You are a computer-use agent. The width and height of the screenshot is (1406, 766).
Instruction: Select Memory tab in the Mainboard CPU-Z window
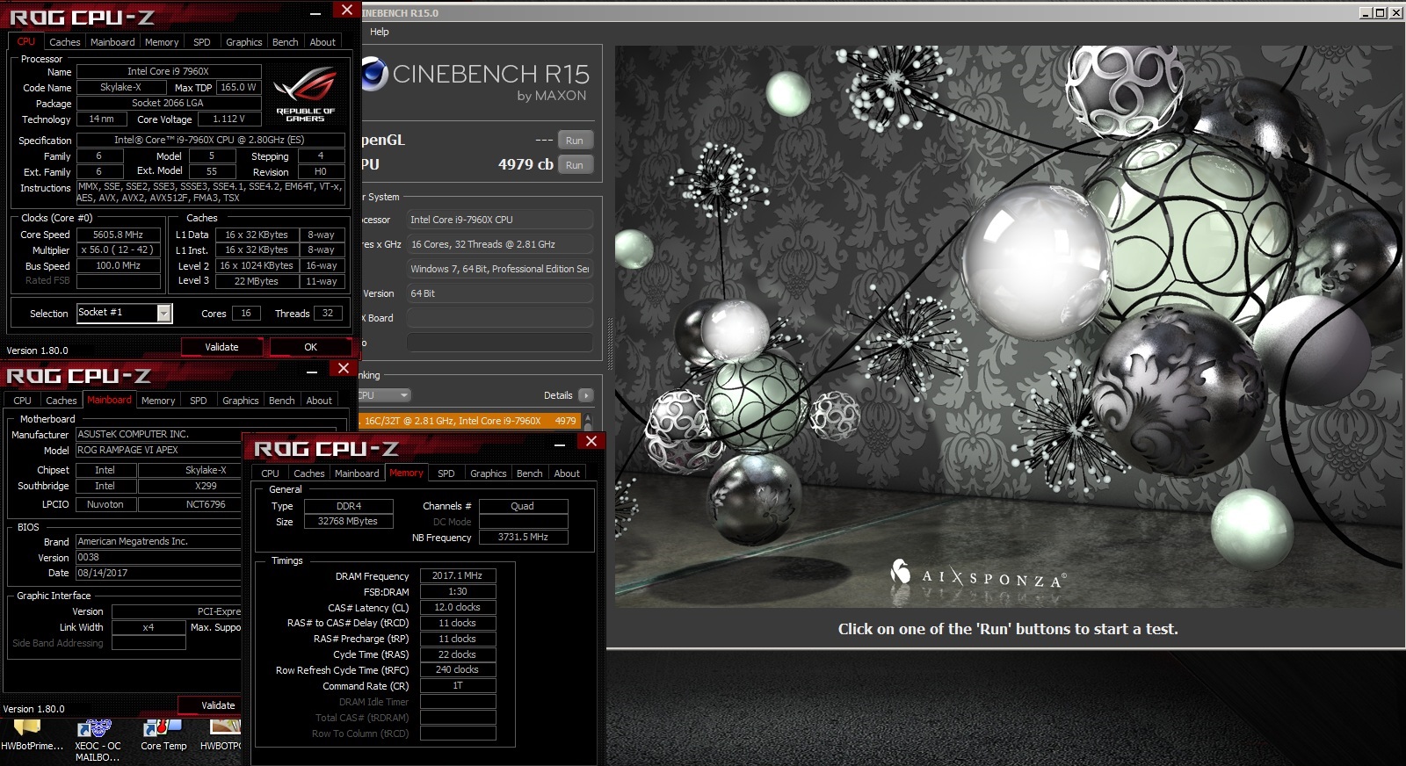158,401
